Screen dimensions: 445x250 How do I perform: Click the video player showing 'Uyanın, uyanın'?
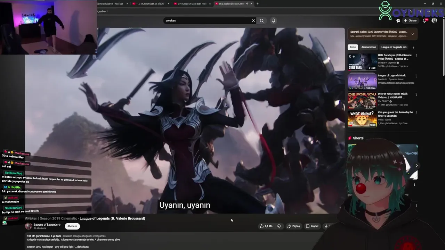[185, 120]
